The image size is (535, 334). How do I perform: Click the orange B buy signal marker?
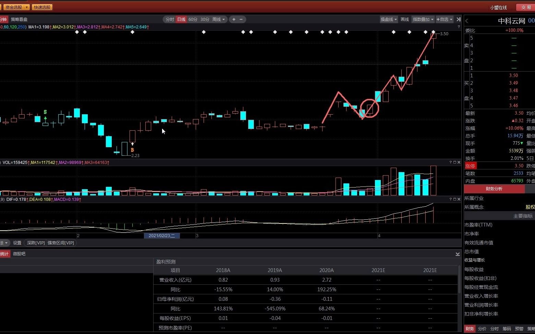pos(132,150)
